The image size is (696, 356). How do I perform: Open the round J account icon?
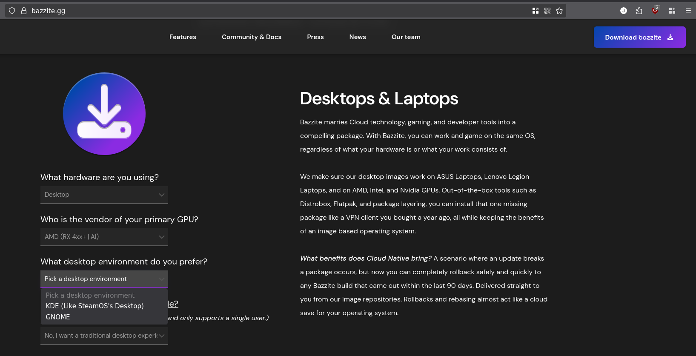click(624, 11)
